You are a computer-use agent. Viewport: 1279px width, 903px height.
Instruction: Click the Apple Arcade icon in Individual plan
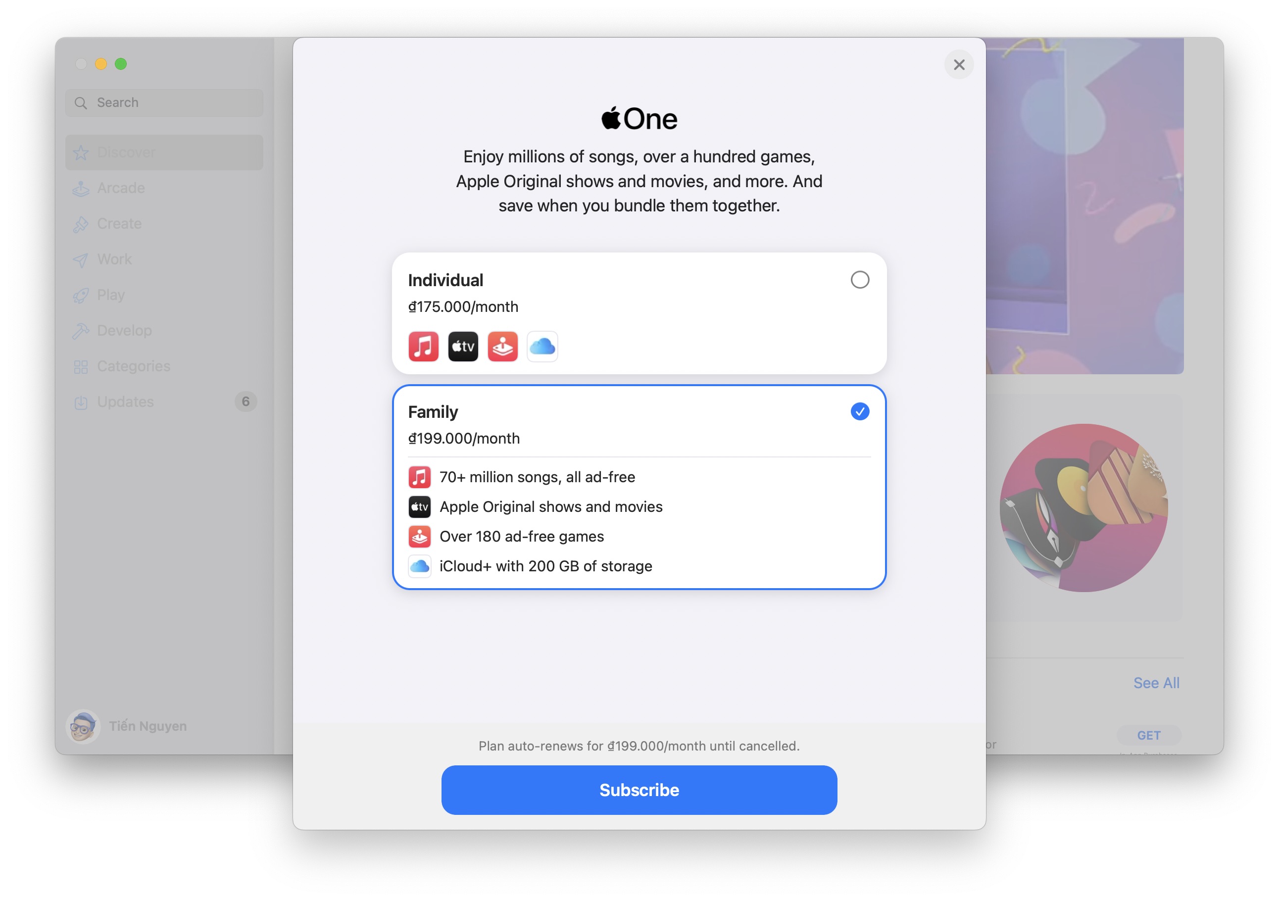pyautogui.click(x=501, y=346)
